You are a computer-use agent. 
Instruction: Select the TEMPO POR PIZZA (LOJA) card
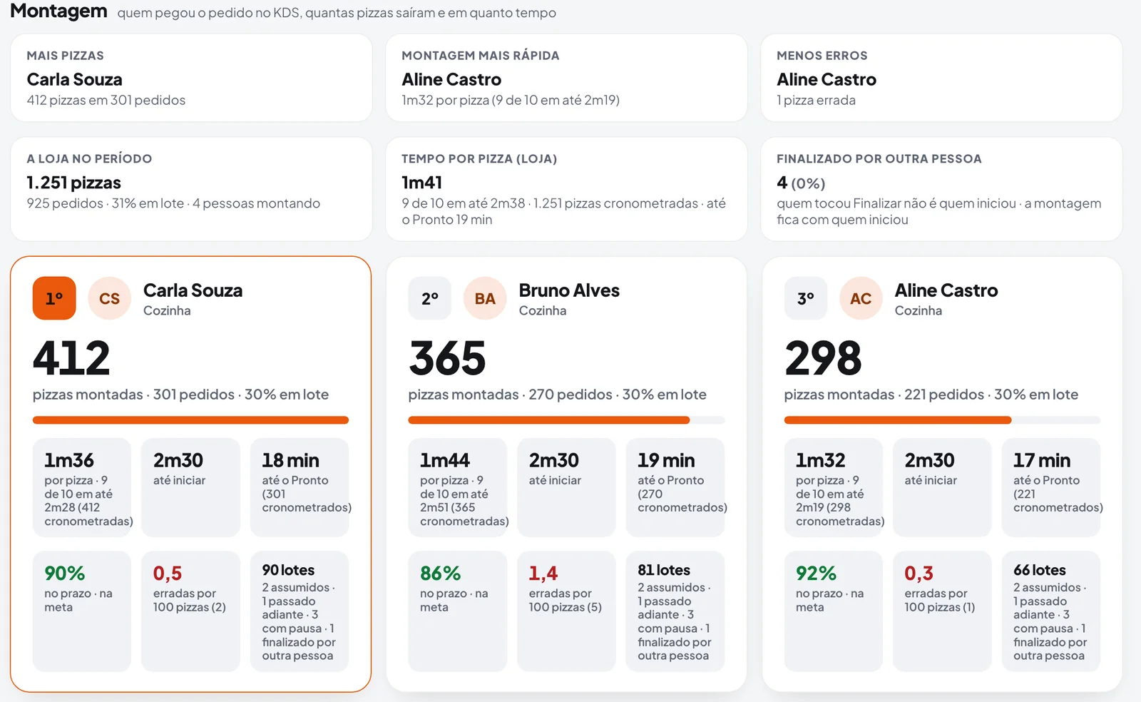pos(566,189)
